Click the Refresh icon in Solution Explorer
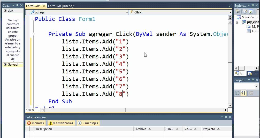Viewport: 260px width, 138px height. tap(251, 11)
